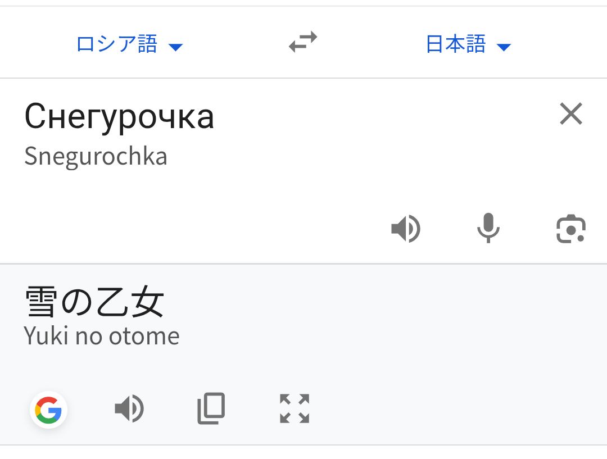
Task: Clear the entered Russian text
Action: [571, 114]
